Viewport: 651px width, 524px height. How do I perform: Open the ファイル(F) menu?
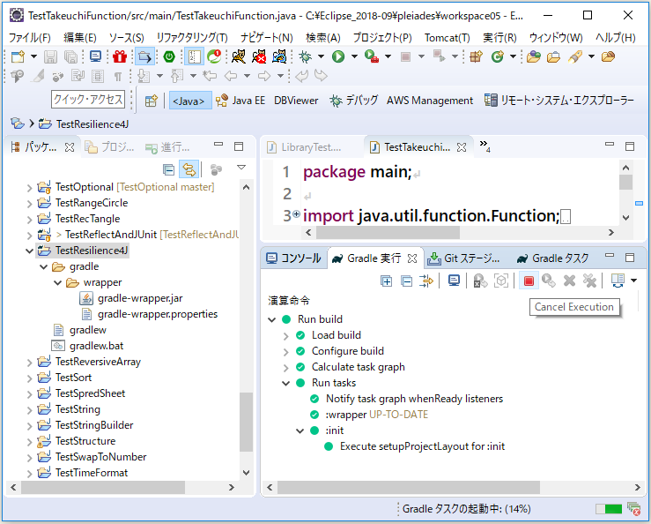(x=29, y=38)
